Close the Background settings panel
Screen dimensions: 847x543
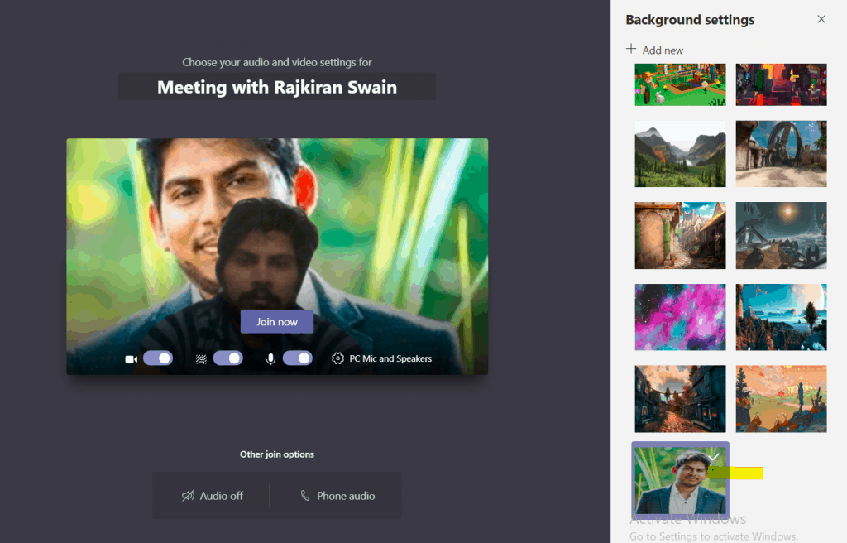821,19
